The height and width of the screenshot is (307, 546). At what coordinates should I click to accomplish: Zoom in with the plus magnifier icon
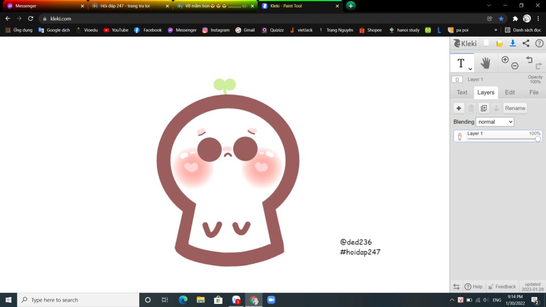[505, 60]
